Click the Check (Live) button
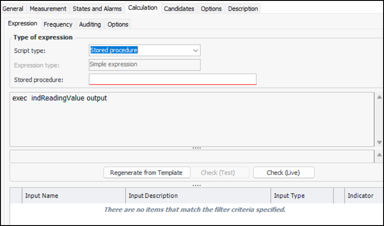The image size is (384, 226). click(283, 173)
